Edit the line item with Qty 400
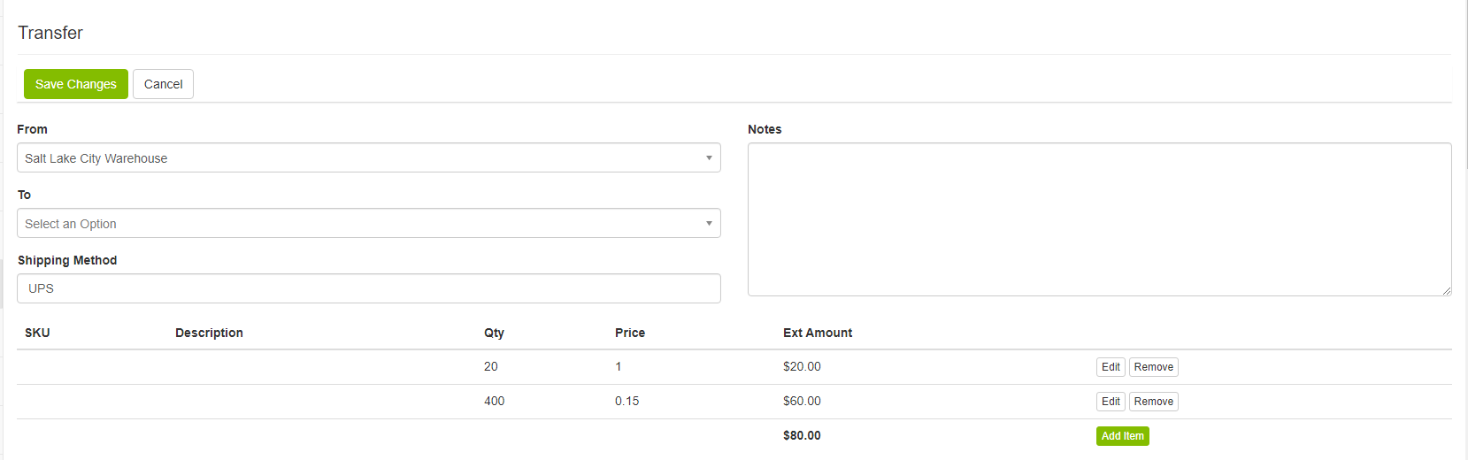The height and width of the screenshot is (460, 1468). pyautogui.click(x=1110, y=402)
